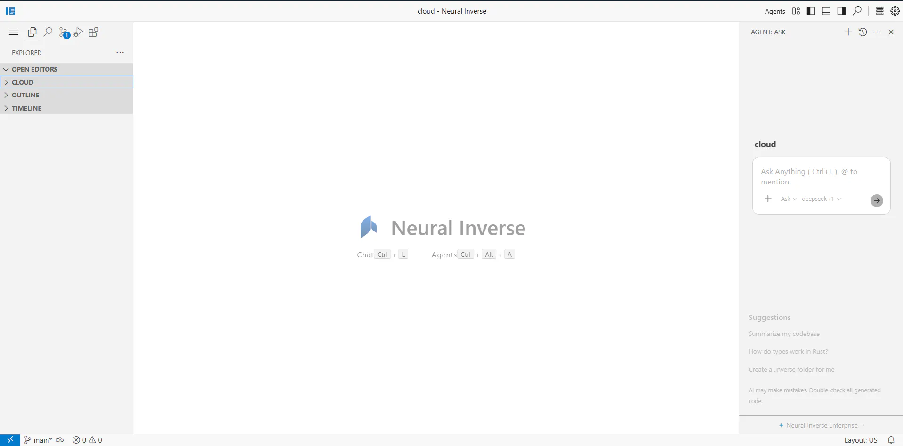Open Customize Layout icon in title bar
Viewport: 903px width, 446px height.
pos(796,11)
